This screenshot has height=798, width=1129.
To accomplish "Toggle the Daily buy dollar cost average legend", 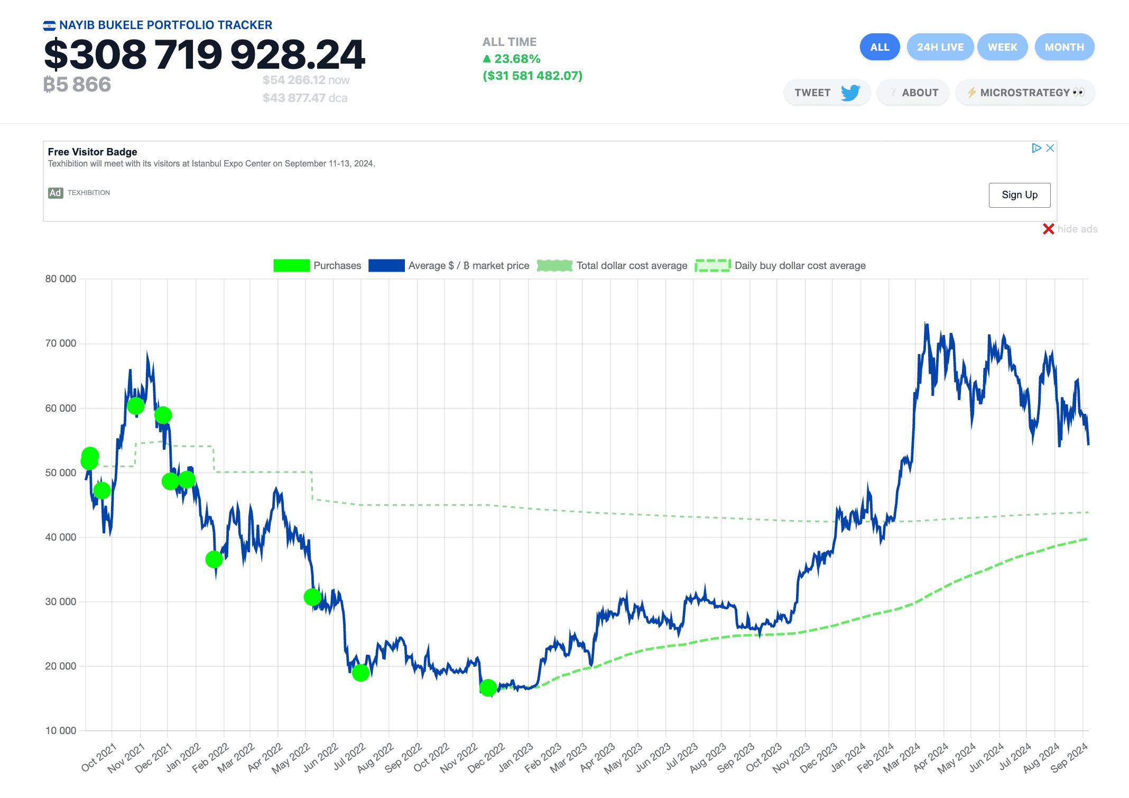I will tap(780, 265).
